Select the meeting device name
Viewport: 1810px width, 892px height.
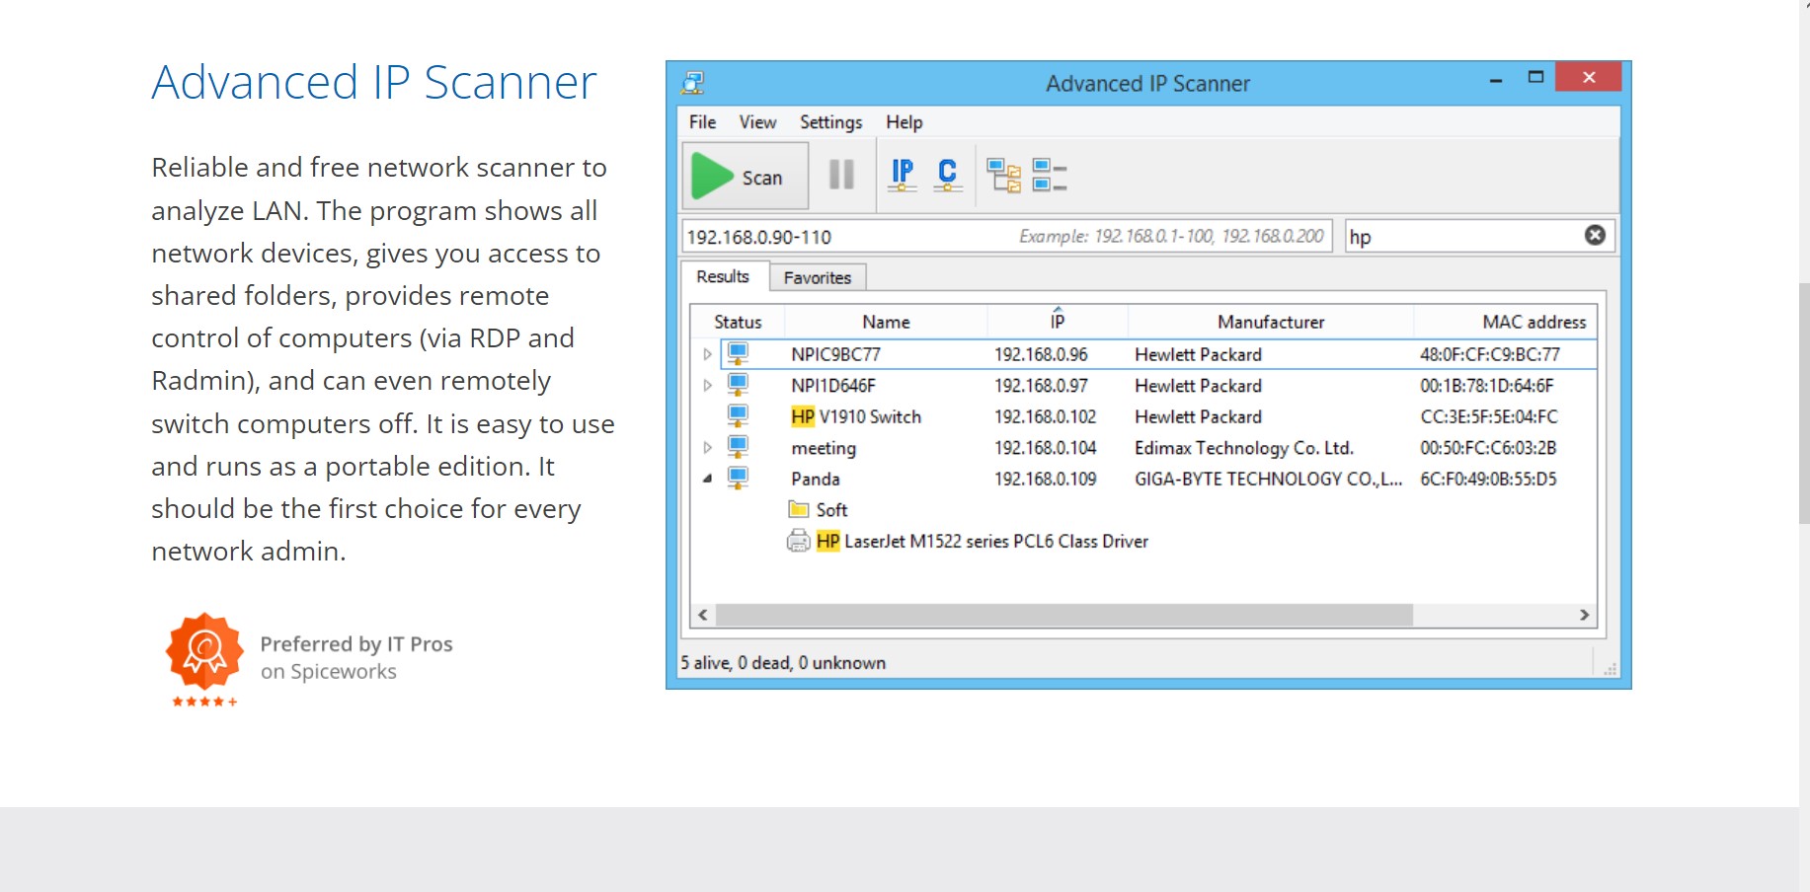pyautogui.click(x=824, y=448)
